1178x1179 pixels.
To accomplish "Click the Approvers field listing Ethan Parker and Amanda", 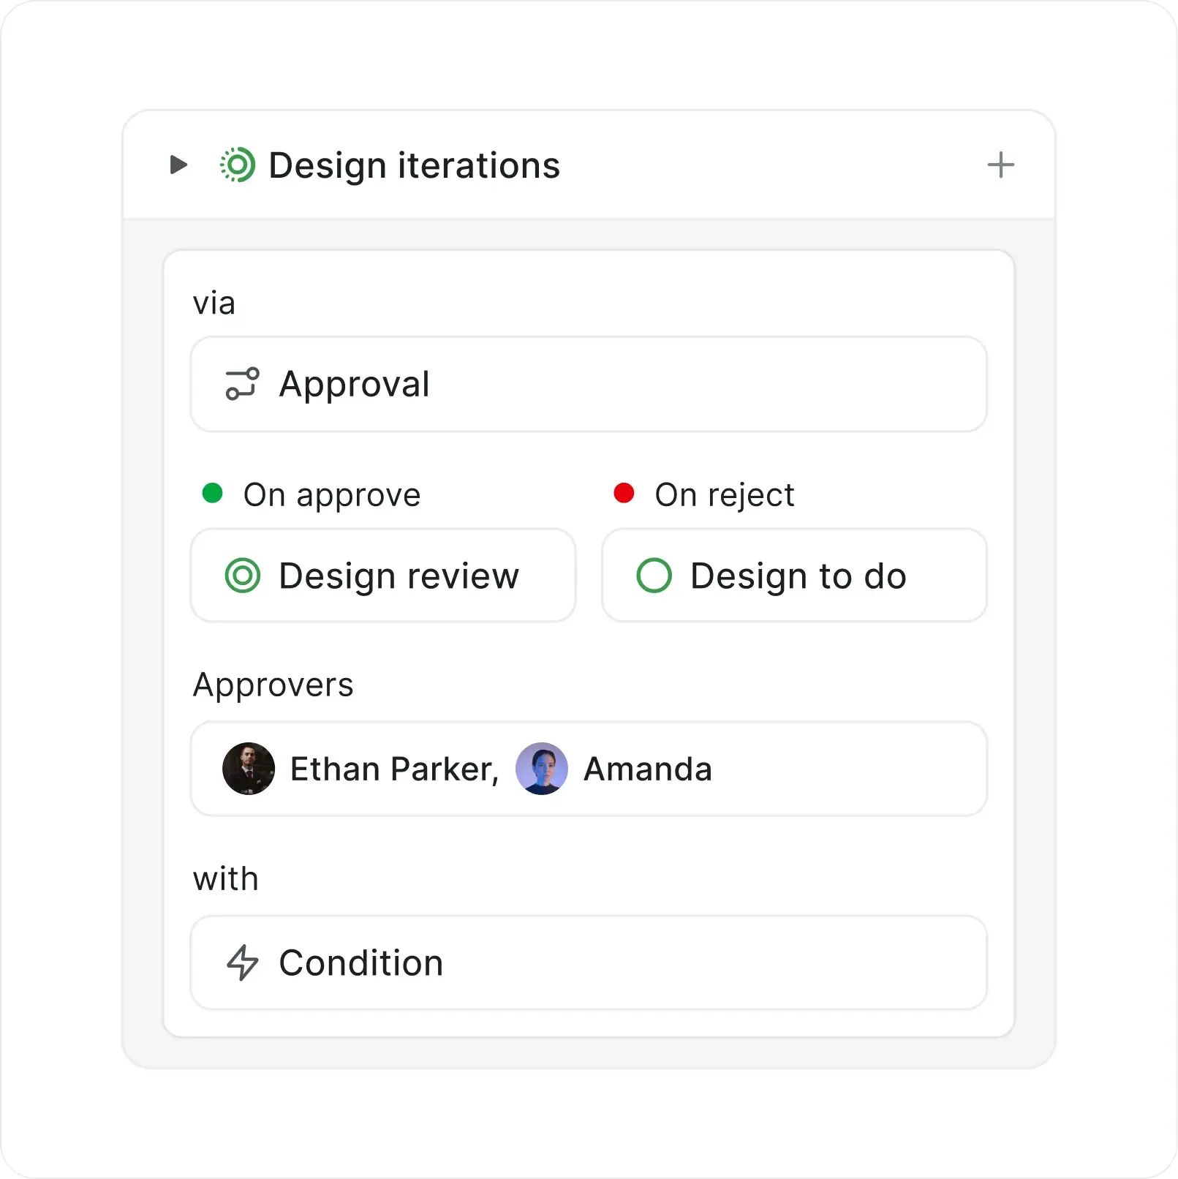I will point(589,769).
